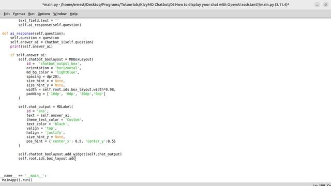Click the 'width = self.root.ids.box_layout.width*0.98,' line

(71, 89)
